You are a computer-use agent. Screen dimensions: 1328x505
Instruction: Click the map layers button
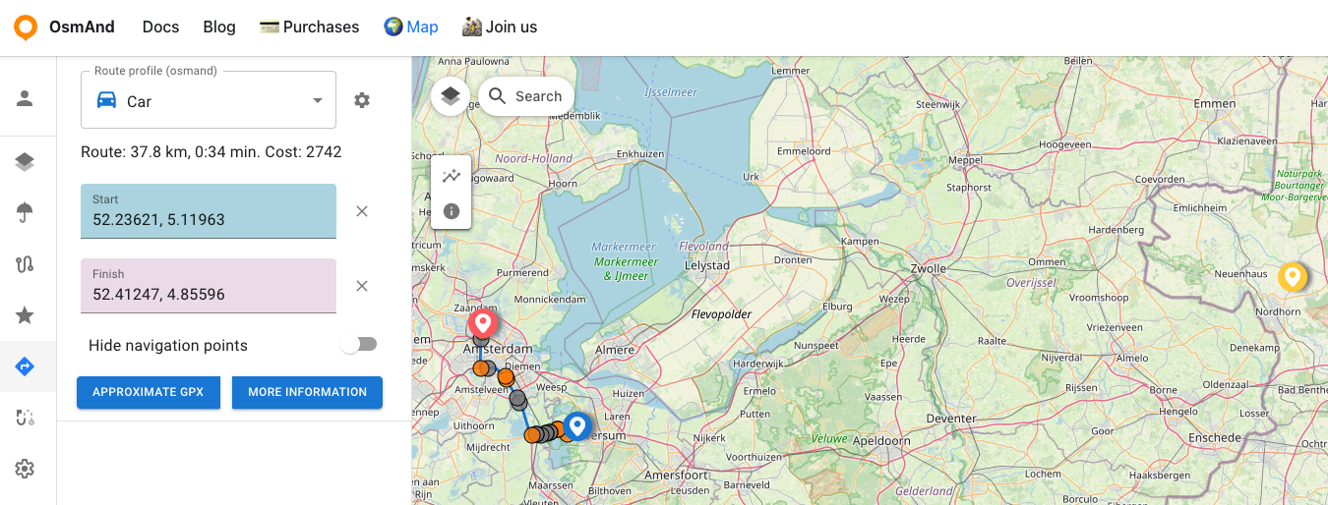[451, 95]
